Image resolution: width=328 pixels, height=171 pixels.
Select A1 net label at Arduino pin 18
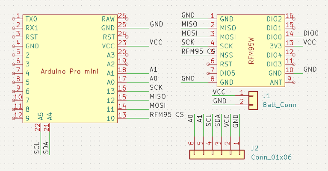[x=154, y=69]
